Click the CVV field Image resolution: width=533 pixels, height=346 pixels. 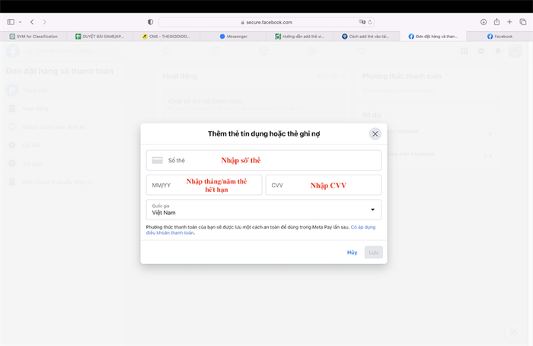pos(324,185)
